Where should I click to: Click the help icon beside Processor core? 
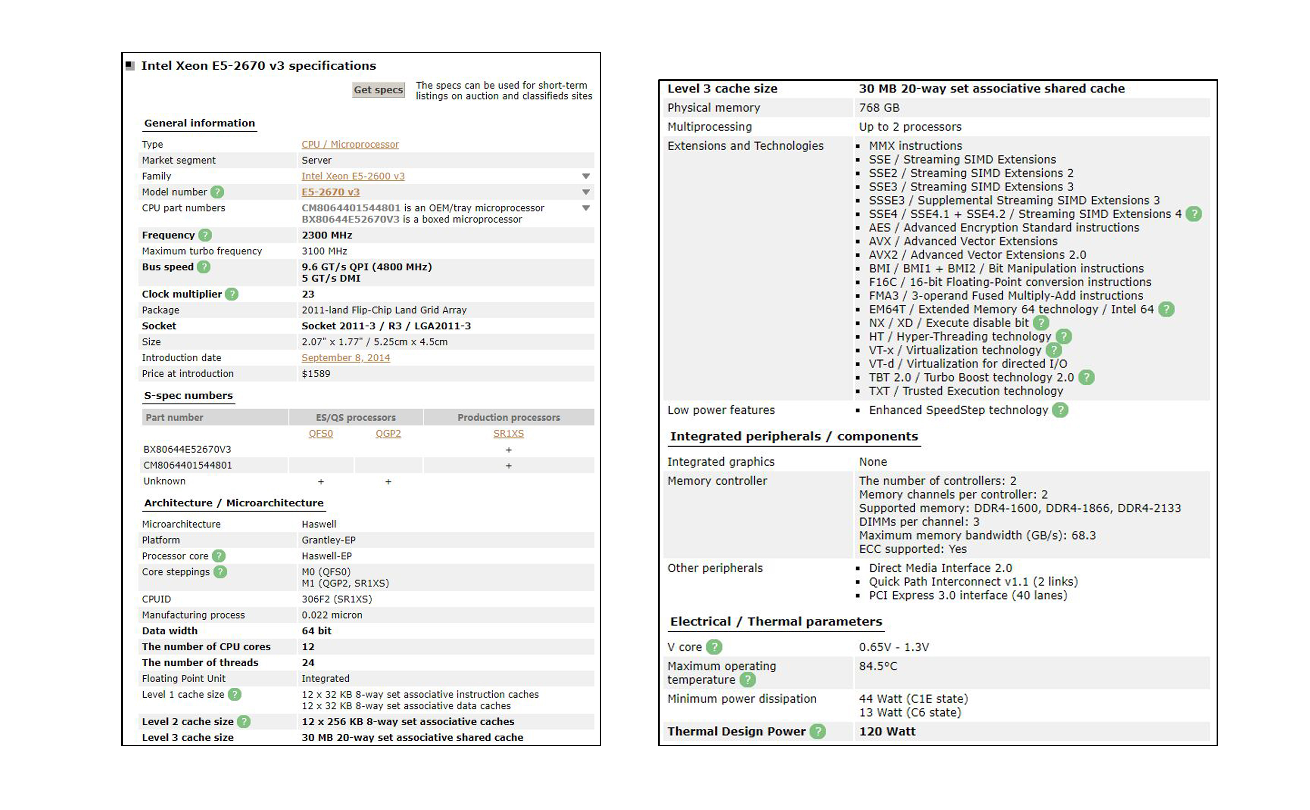click(x=219, y=556)
